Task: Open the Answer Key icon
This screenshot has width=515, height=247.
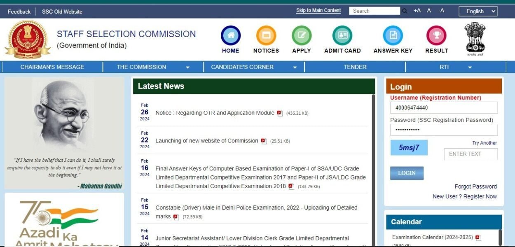Action: (x=393, y=35)
